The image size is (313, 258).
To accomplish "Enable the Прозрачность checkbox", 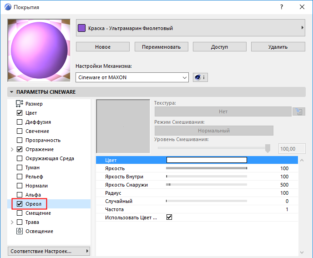I will coord(20,140).
